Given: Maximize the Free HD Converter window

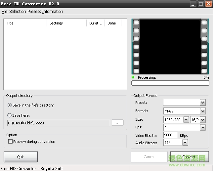Looking at the screenshot, I should click(201, 4).
